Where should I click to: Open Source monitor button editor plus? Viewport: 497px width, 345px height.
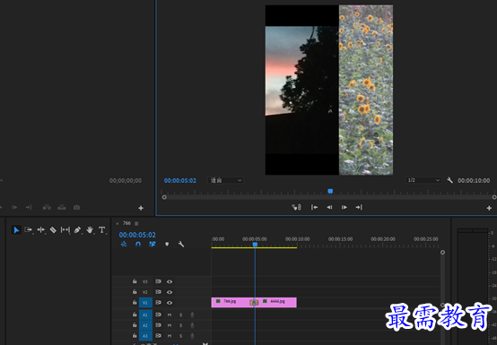(x=141, y=208)
